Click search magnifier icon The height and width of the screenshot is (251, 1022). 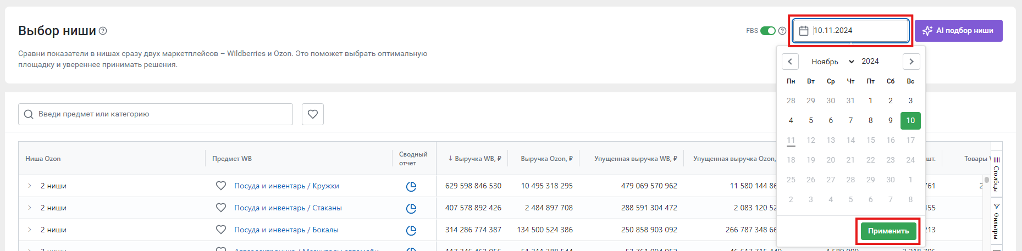(x=29, y=114)
